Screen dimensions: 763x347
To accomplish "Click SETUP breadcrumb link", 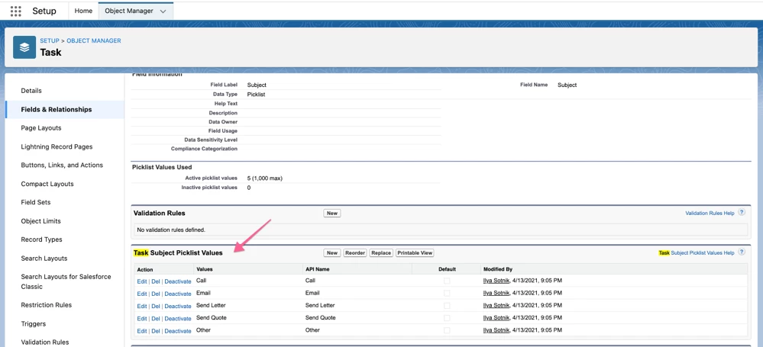I will tap(50, 41).
